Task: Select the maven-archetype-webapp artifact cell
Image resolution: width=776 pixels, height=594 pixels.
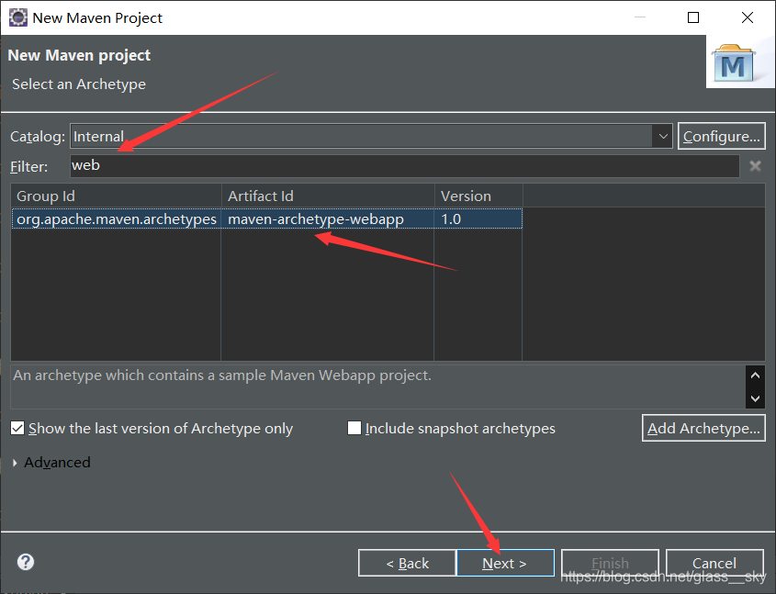Action: [328, 219]
